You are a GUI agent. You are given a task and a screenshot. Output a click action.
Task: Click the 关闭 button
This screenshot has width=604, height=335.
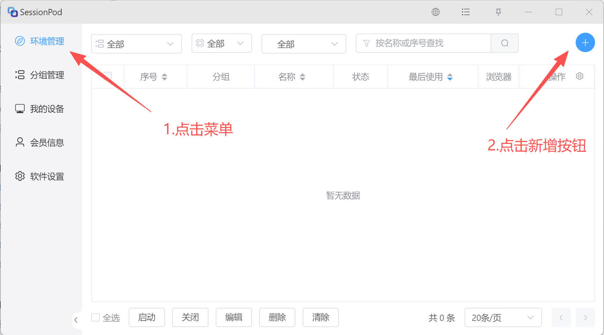(190, 317)
